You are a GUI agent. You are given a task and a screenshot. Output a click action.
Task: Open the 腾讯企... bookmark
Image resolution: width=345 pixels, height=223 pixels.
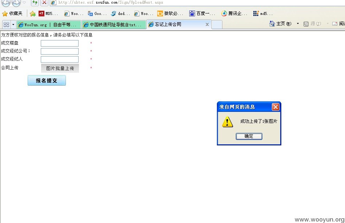234,13
